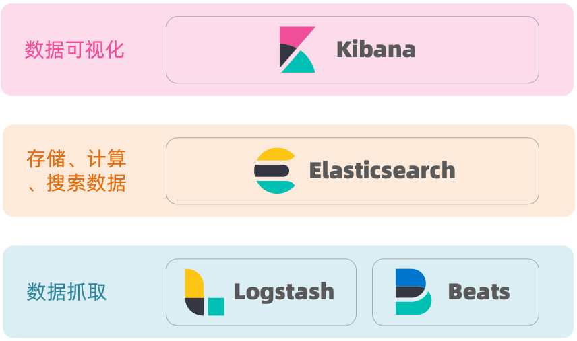Click the teal square of Logstash logo
The width and height of the screenshot is (577, 341).
click(x=216, y=307)
